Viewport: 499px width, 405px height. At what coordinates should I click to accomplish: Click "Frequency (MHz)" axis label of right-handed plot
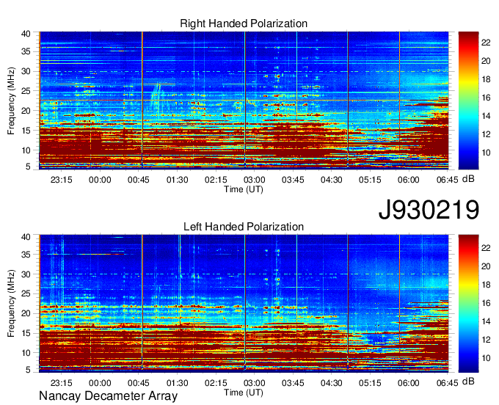tap(11, 101)
